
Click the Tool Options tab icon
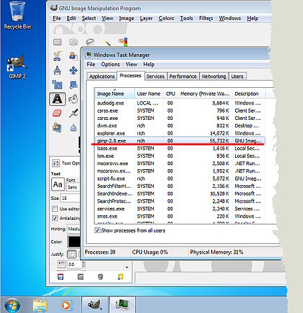[x=55, y=163]
